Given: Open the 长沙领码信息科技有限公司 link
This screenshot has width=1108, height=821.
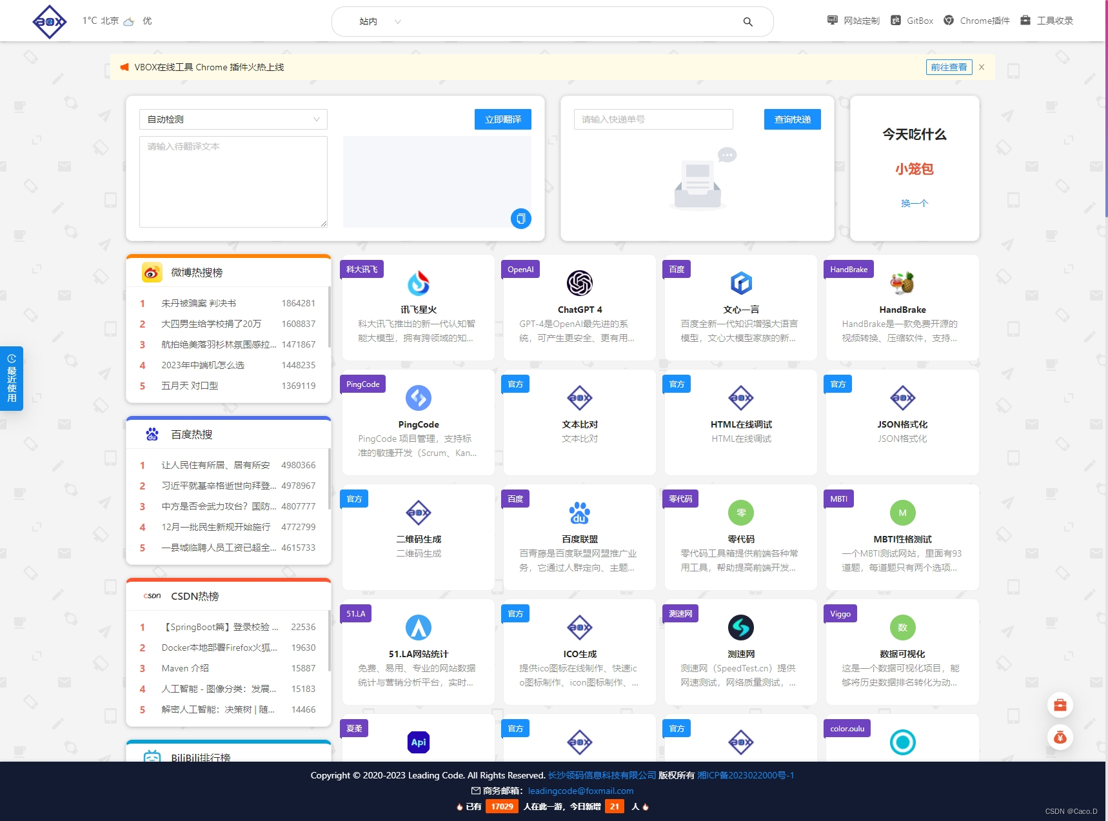Looking at the screenshot, I should tap(602, 775).
